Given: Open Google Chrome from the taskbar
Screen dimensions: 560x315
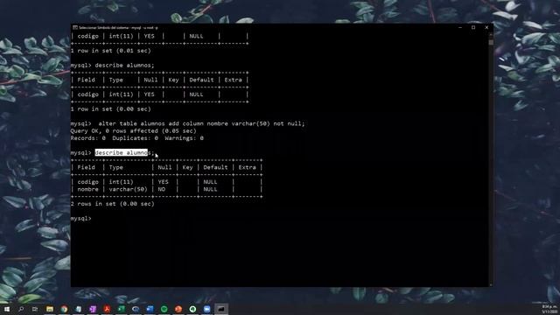Looking at the screenshot, I should (x=64, y=309).
